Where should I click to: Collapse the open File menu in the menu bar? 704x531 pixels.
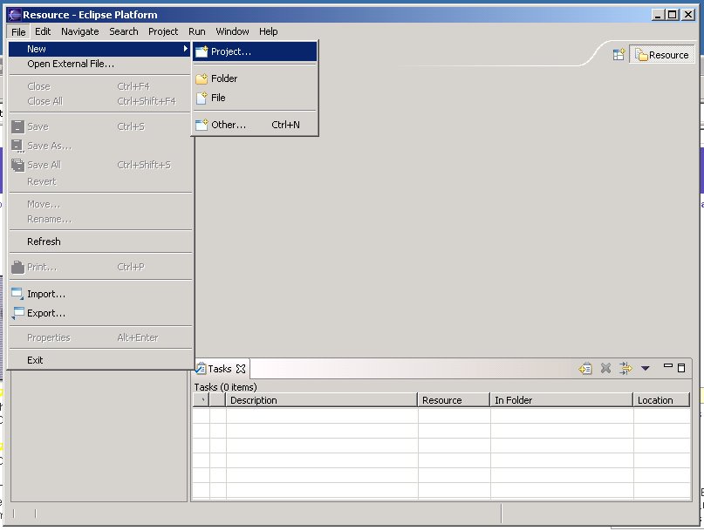(18, 32)
